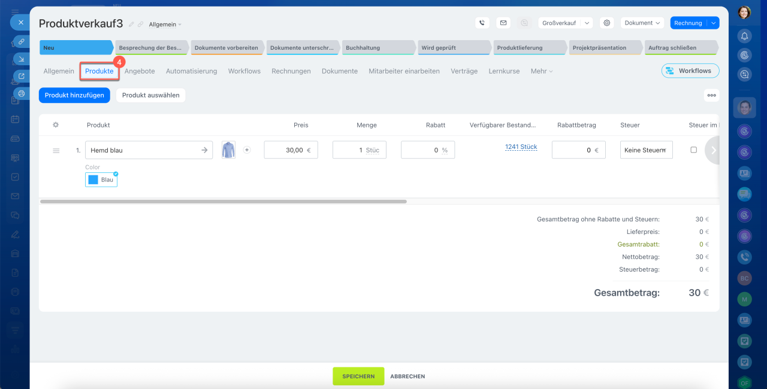The image size is (767, 389).
Task: Toggle the Steuer im Preis checkbox
Action: [694, 150]
